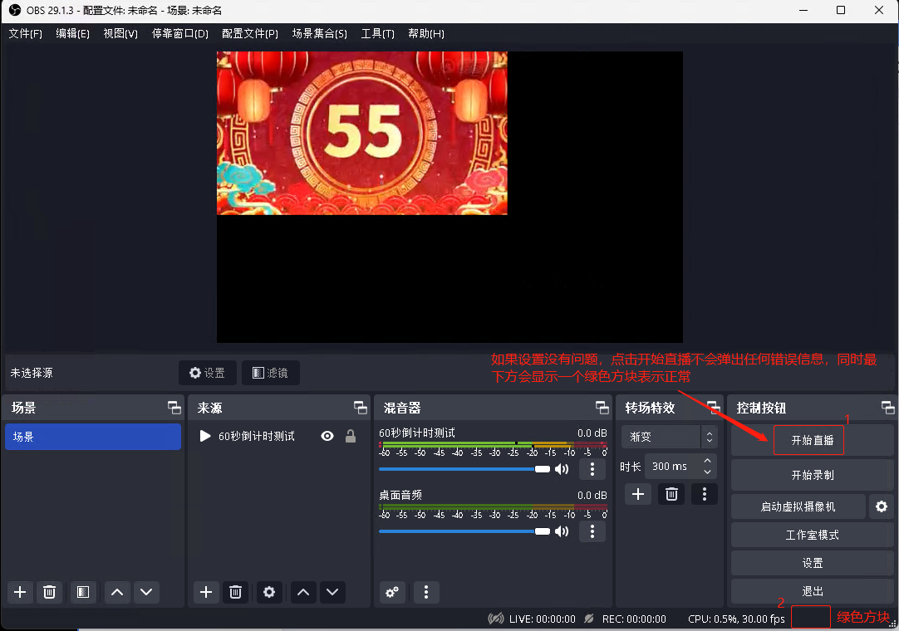Add a new scene with plus icon
This screenshot has width=899, height=631.
21,592
